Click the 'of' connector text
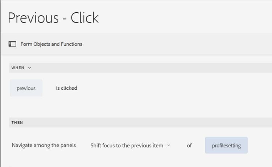Viewport: 272px width, 167px height. 189,145
